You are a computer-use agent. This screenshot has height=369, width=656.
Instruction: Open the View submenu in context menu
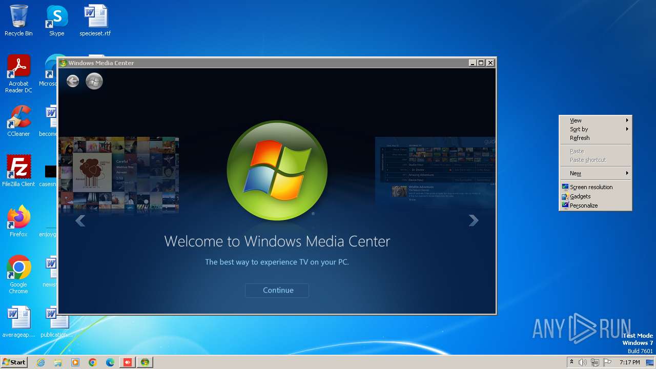pos(596,120)
